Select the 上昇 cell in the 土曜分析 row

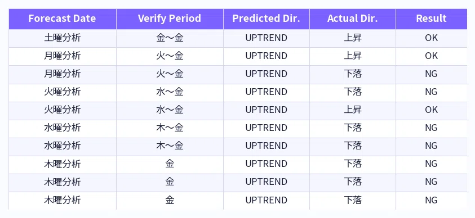click(353, 38)
